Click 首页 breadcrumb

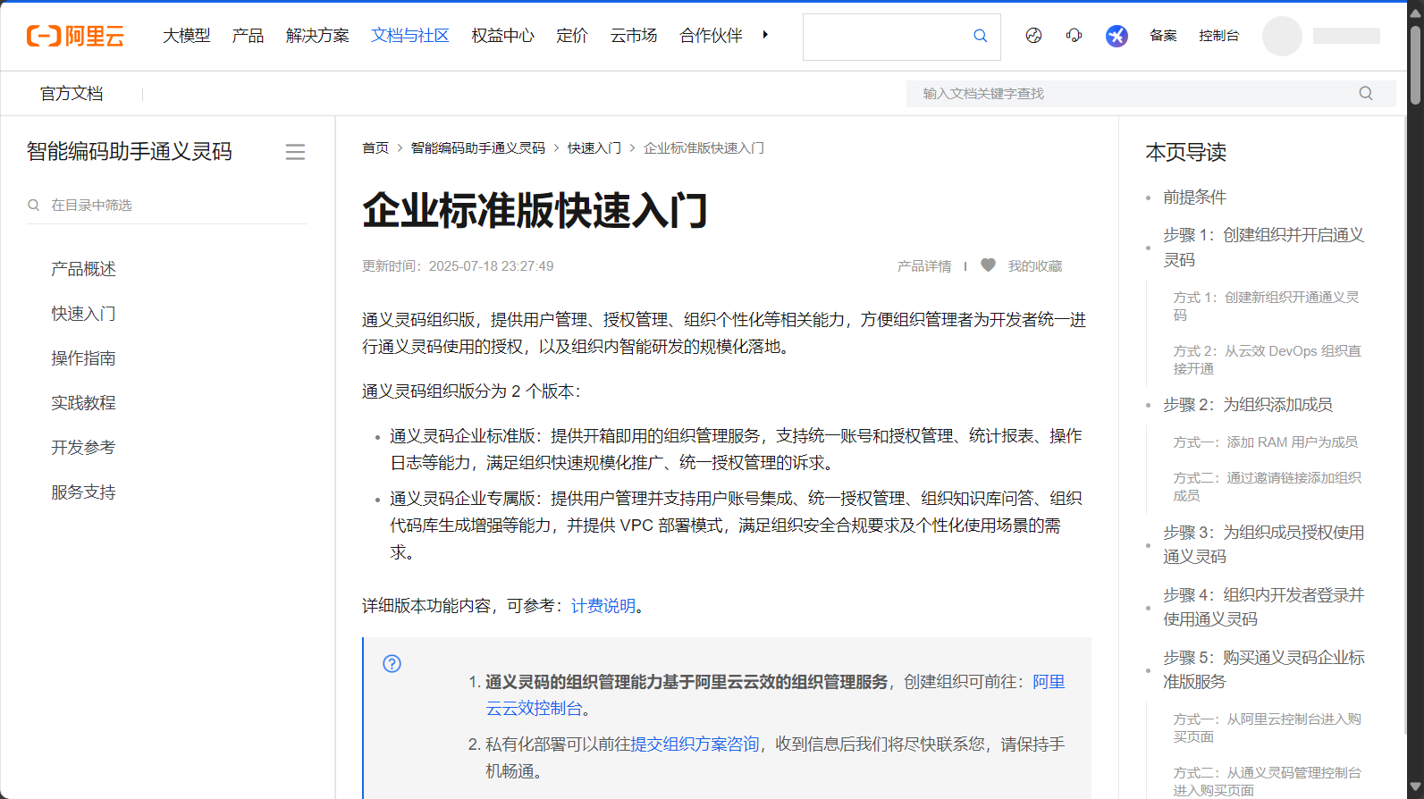point(375,148)
